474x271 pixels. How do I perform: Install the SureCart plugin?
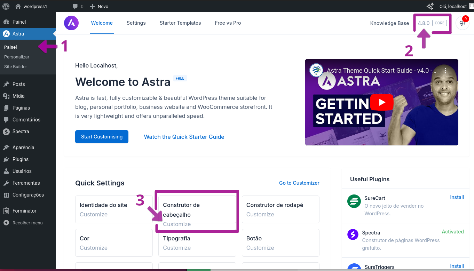tap(457, 197)
